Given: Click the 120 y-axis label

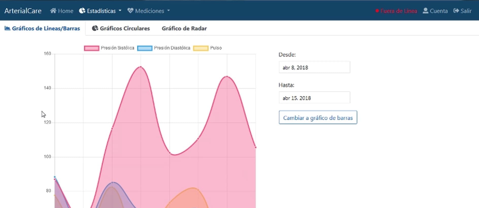Looking at the screenshot, I should pyautogui.click(x=47, y=122).
